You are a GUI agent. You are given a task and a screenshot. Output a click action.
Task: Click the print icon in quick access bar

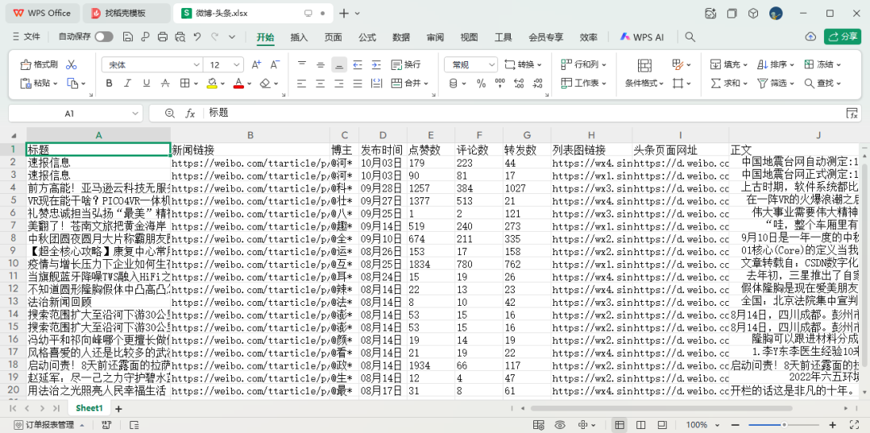(x=163, y=37)
